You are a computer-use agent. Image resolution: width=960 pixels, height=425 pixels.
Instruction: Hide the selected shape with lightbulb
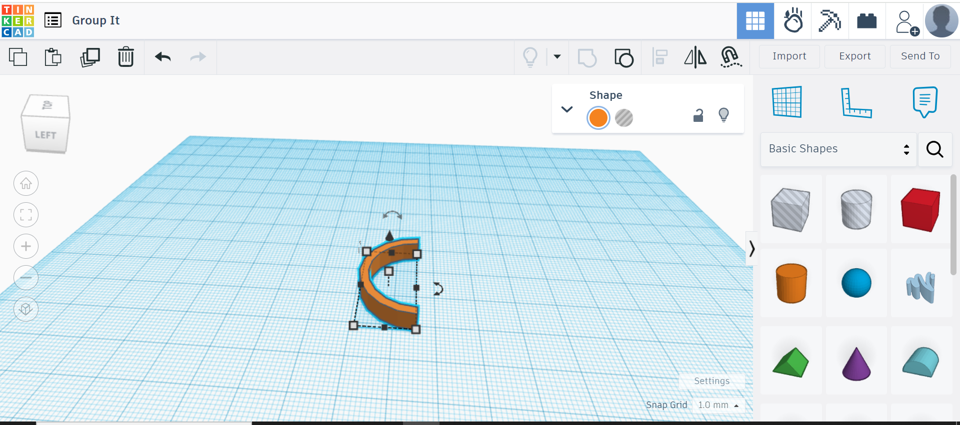pos(723,115)
